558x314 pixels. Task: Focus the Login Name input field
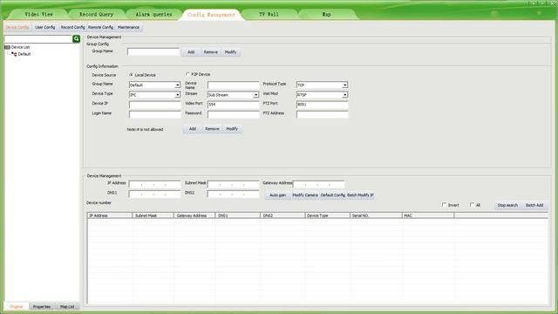[155, 114]
